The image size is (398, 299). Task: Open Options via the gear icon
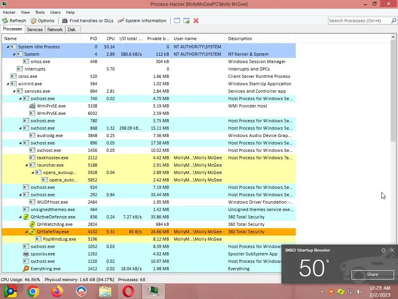[x=33, y=21]
